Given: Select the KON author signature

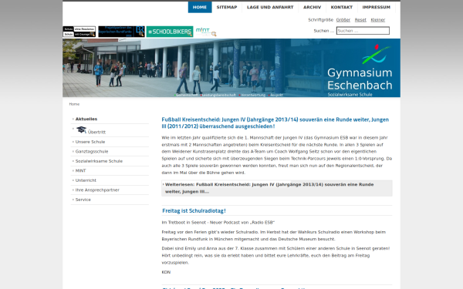Looking at the screenshot, I should click(166, 272).
